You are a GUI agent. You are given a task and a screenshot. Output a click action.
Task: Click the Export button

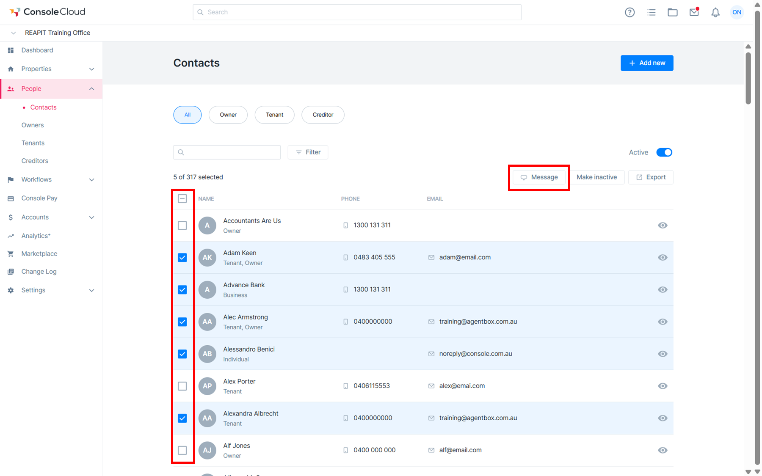[x=651, y=177]
